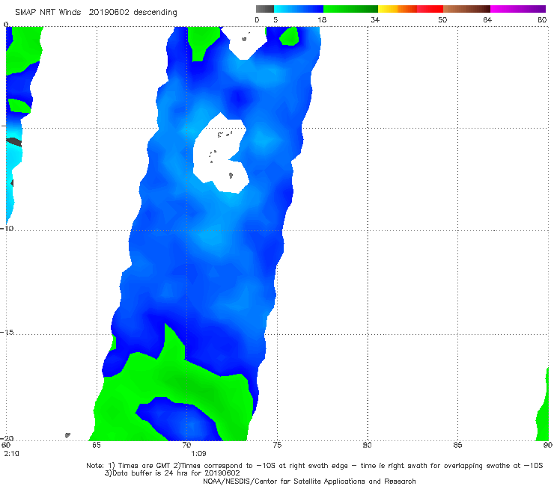The width and height of the screenshot is (554, 486).
Task: Click the latitude axis label '-15'
Action: 7,332
